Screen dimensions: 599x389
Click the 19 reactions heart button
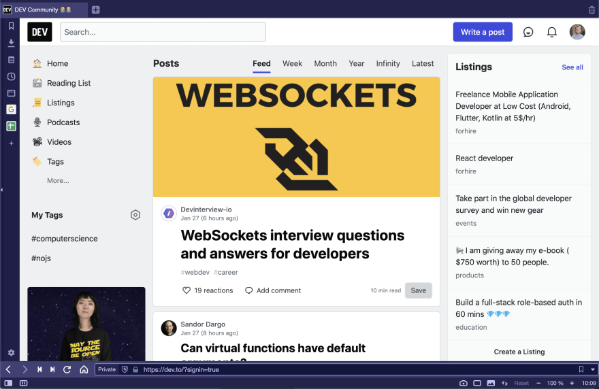tap(208, 290)
